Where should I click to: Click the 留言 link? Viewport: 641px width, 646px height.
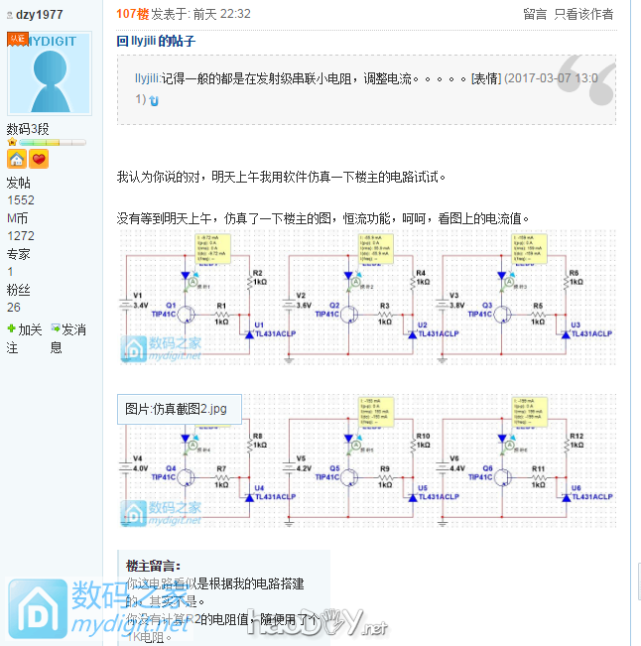click(535, 14)
